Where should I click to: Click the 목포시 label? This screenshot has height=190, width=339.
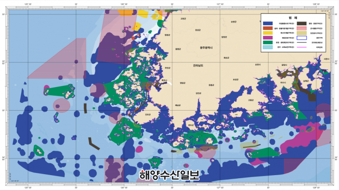click(x=165, y=80)
